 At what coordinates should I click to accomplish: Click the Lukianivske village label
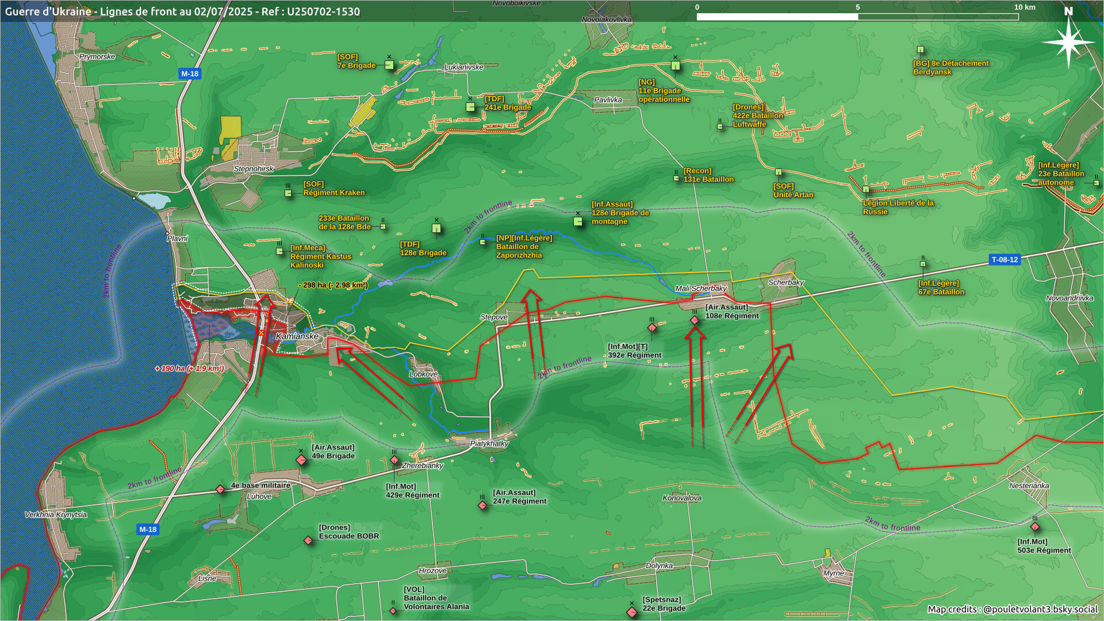point(464,67)
